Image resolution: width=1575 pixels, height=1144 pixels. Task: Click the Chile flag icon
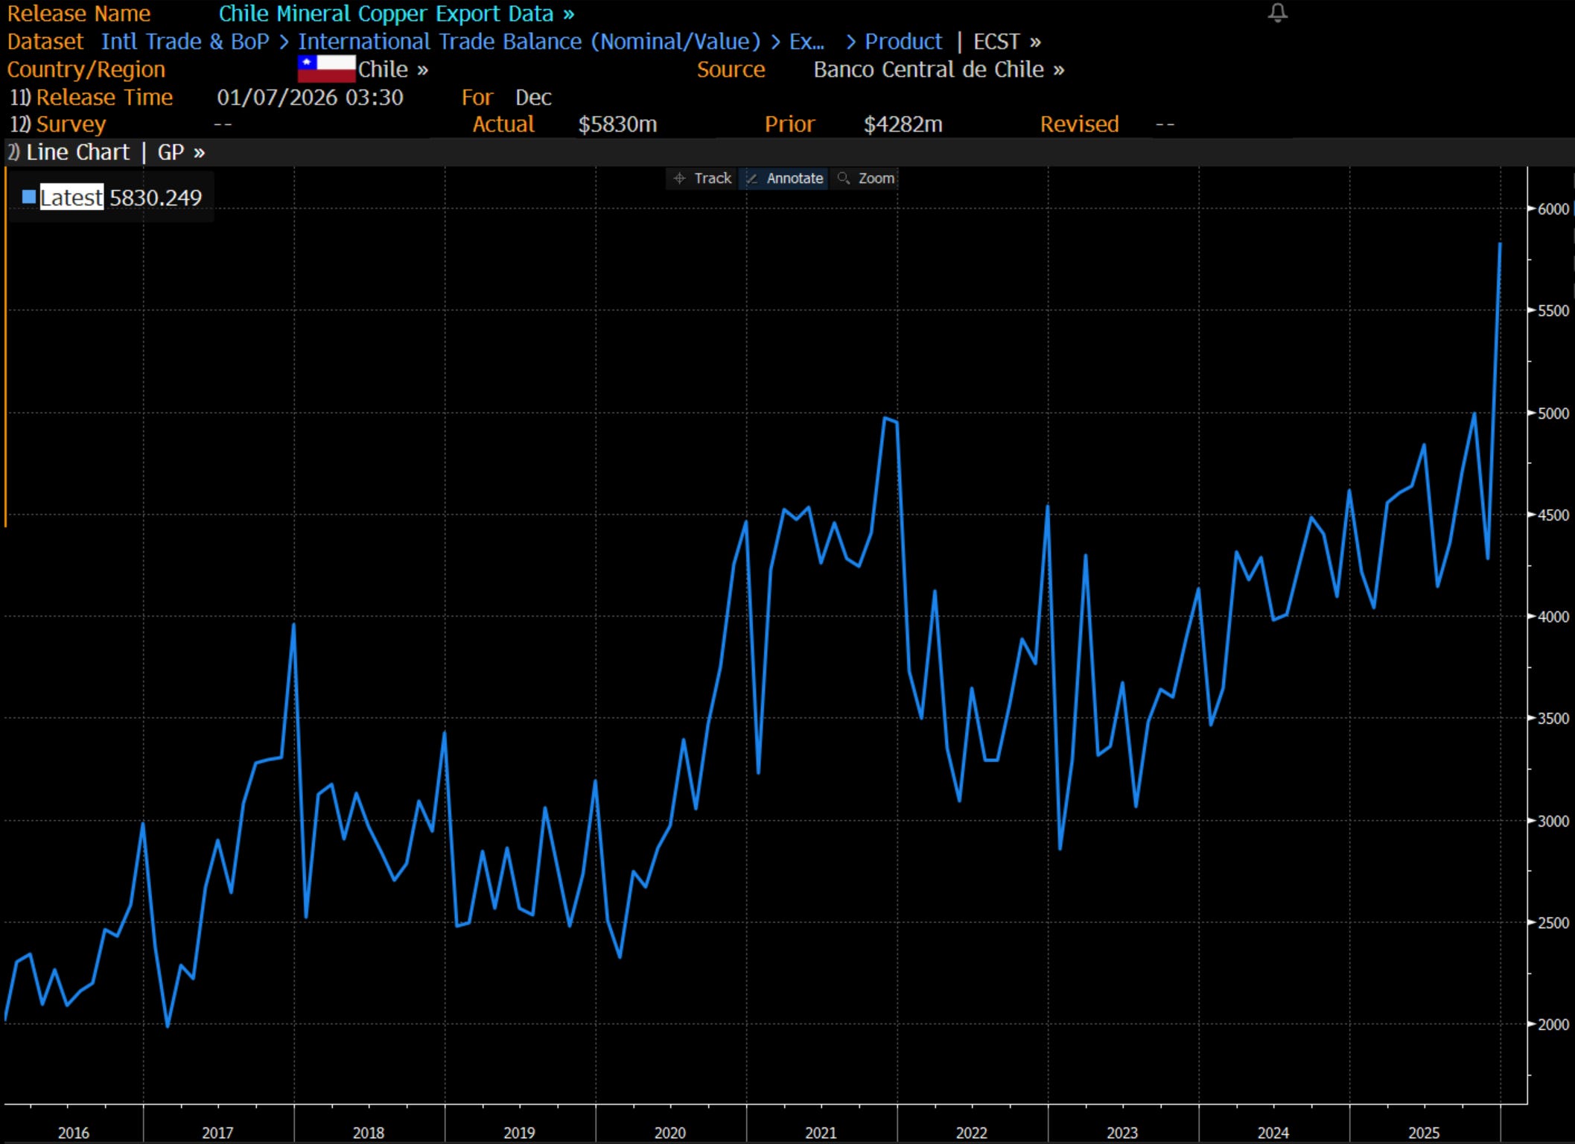pyautogui.click(x=326, y=69)
